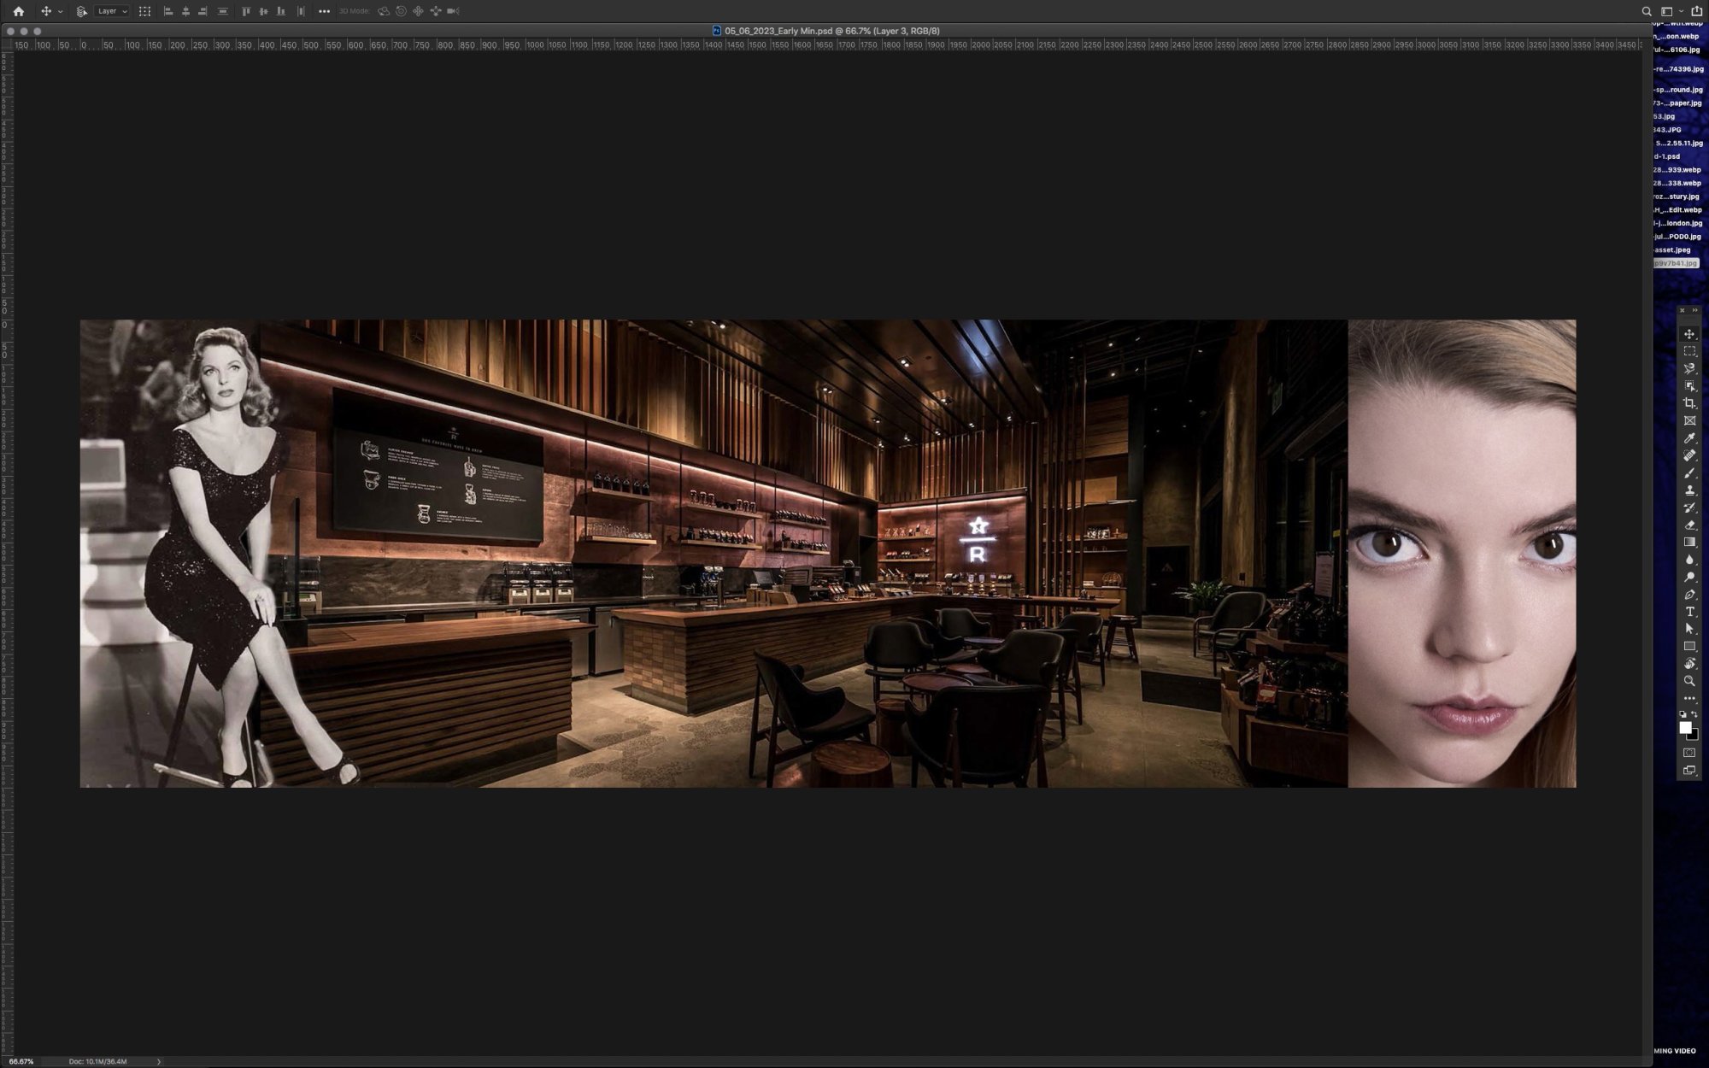1709x1068 pixels.
Task: Select the Eyedropper tool
Action: click(1689, 438)
